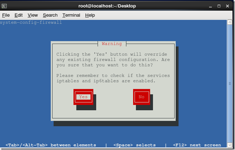Click the '<F12> next screen' hint
Image resolution: width=235 pixels, height=150 pixels.
click(x=197, y=145)
